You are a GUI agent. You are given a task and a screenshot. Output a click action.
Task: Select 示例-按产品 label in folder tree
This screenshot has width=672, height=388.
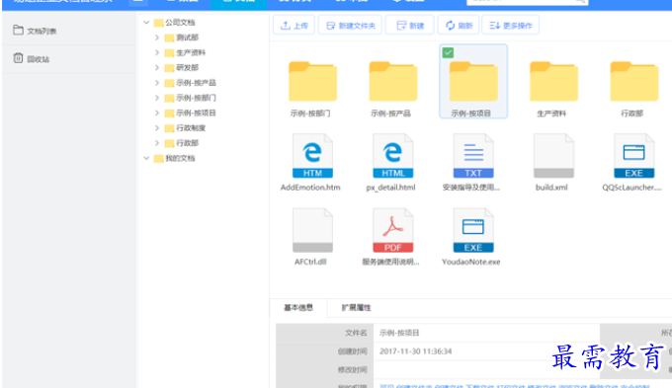pos(196,83)
